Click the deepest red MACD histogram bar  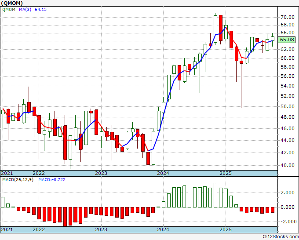pyautogui.click(x=65, y=217)
